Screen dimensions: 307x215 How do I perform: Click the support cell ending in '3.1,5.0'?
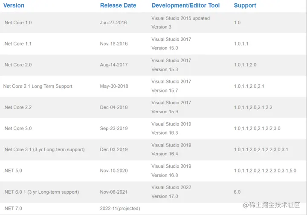coord(265,171)
